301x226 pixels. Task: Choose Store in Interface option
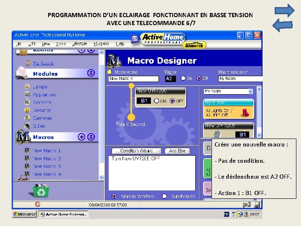tap(114, 196)
